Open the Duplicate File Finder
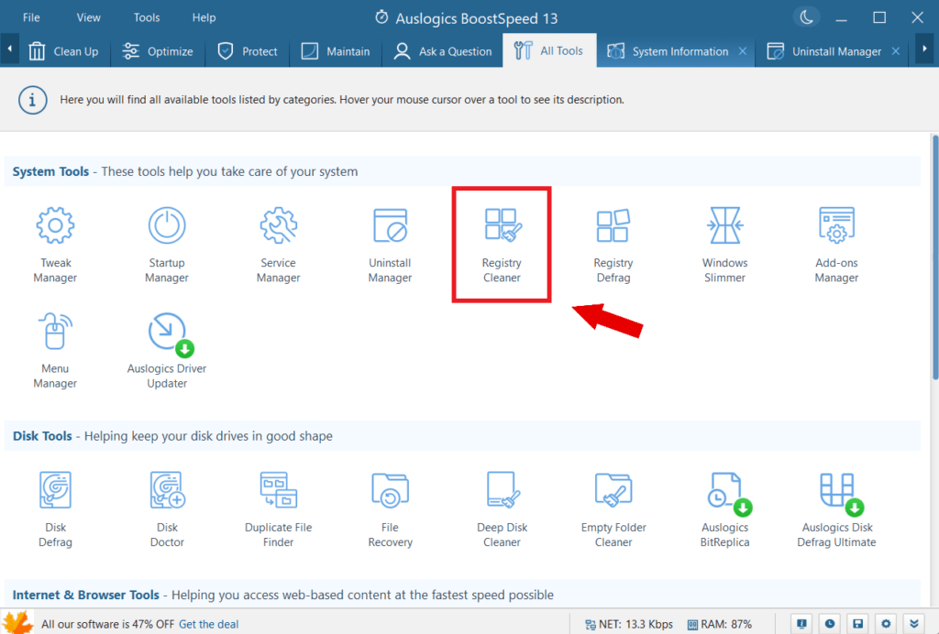The height and width of the screenshot is (634, 939). pyautogui.click(x=278, y=507)
